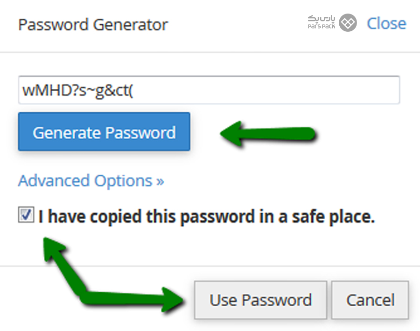The image size is (420, 331).
Task: Select the blue Generate Password button
Action: coord(104,132)
